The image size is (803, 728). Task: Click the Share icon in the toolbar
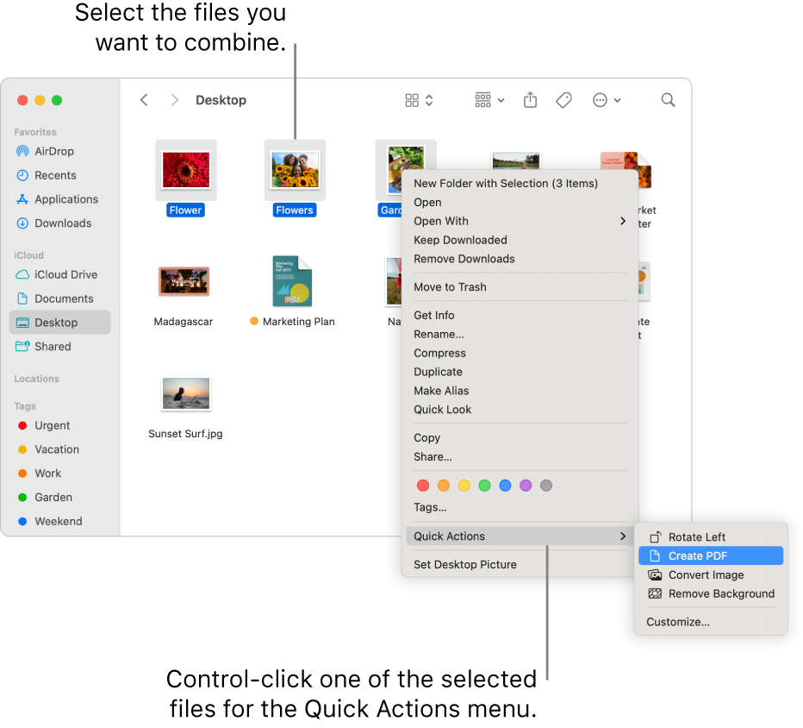[530, 100]
